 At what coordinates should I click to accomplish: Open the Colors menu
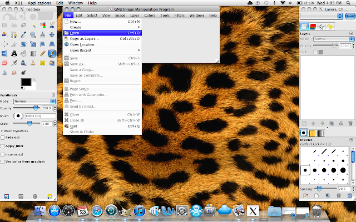(150, 16)
